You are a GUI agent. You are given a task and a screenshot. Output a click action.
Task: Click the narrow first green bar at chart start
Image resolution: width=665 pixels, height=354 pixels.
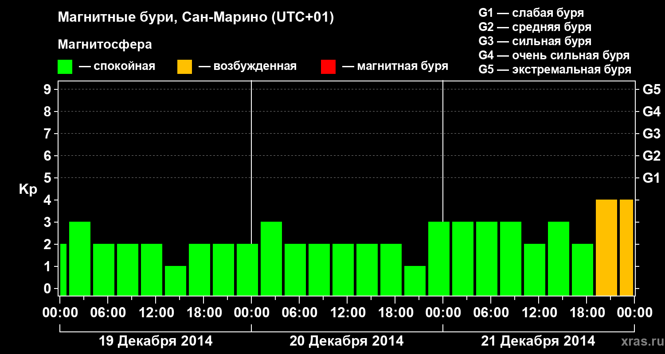(x=63, y=269)
